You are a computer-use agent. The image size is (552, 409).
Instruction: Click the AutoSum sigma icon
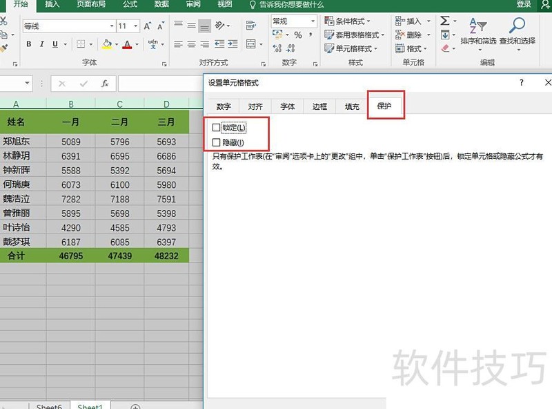coord(445,21)
